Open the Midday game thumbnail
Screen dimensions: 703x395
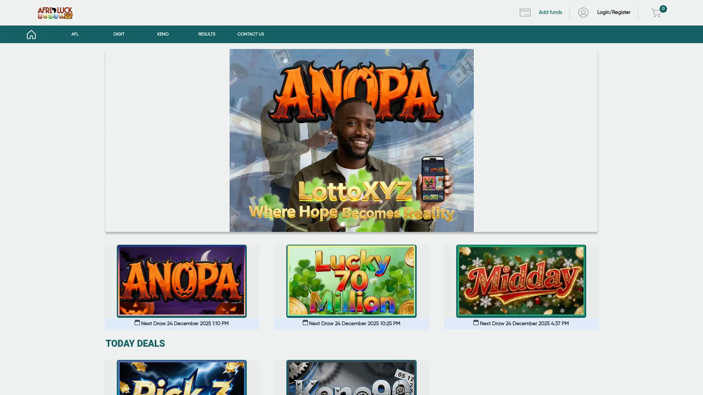[520, 281]
